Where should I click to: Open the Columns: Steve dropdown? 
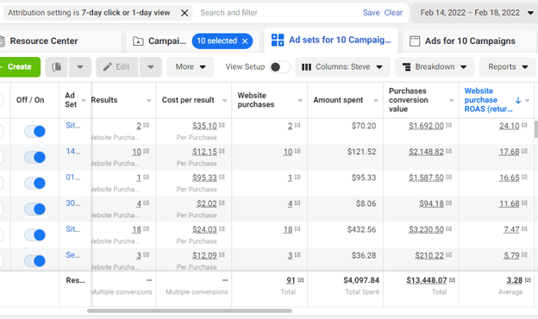click(342, 67)
